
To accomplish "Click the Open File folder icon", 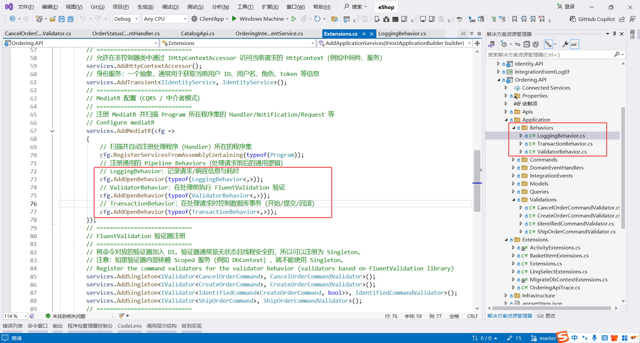I will 52,19.
